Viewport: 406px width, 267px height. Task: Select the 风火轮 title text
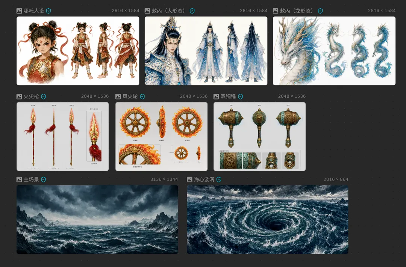click(130, 97)
